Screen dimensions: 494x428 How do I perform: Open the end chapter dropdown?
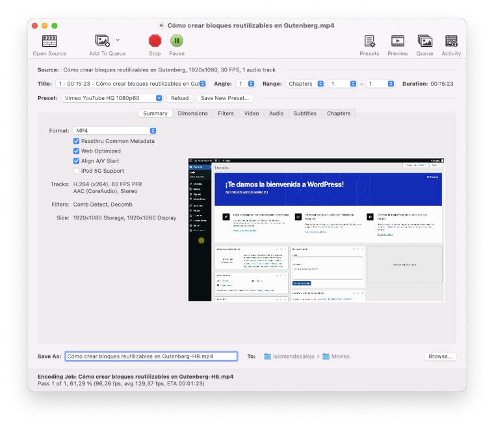pyautogui.click(x=380, y=84)
